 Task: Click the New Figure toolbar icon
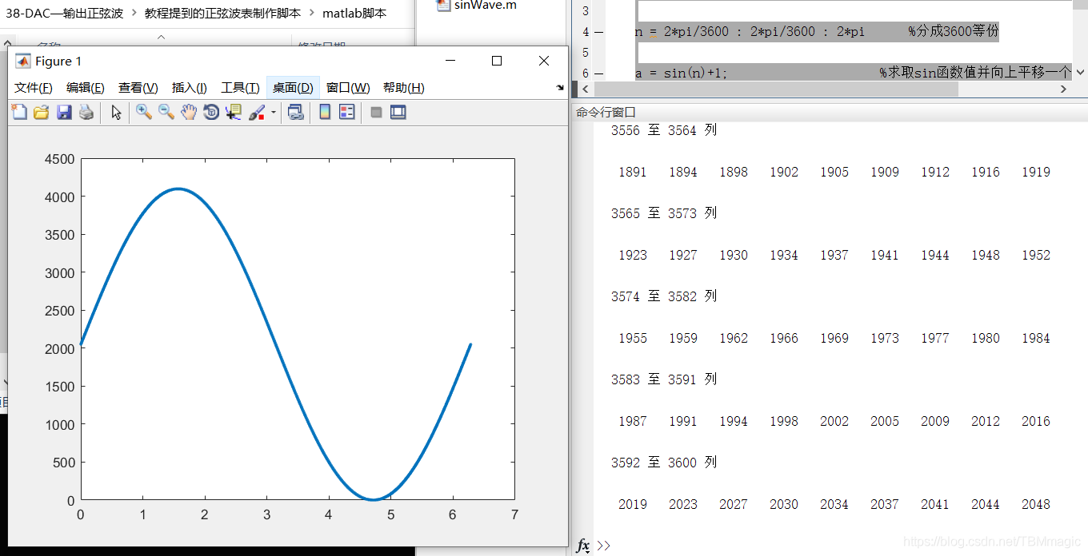click(x=19, y=113)
